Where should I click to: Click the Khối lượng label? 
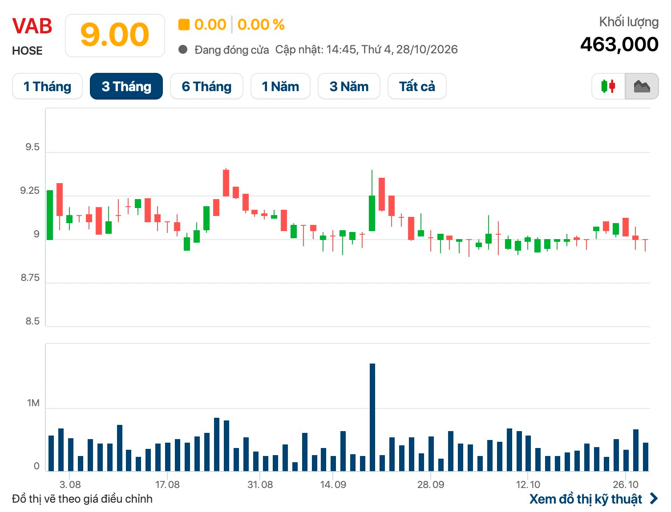629,22
